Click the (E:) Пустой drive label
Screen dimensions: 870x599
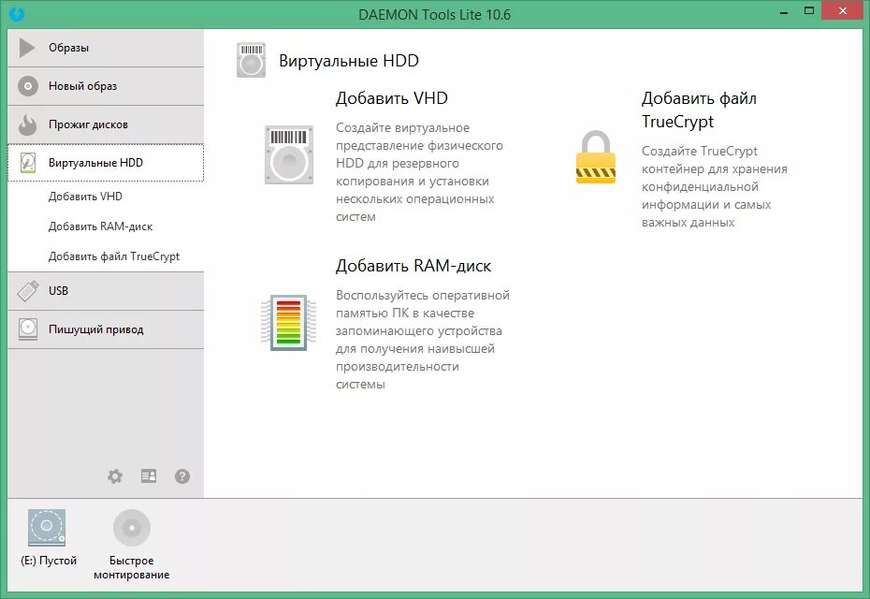tap(49, 561)
